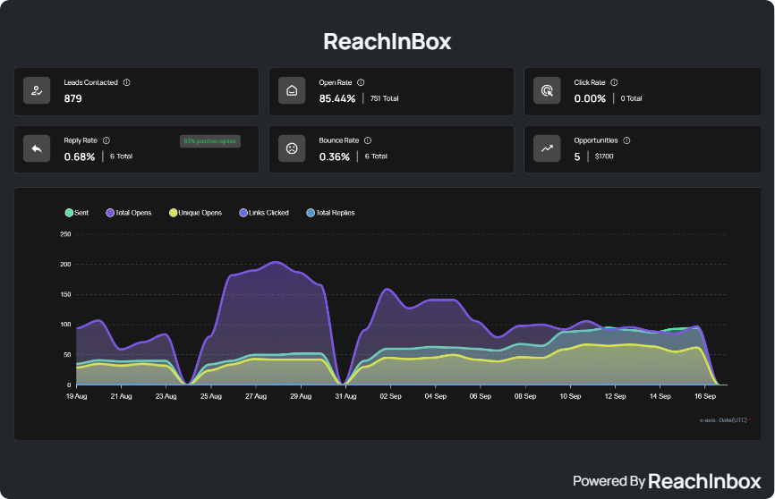Click the 879 leads contacted value

(73, 98)
